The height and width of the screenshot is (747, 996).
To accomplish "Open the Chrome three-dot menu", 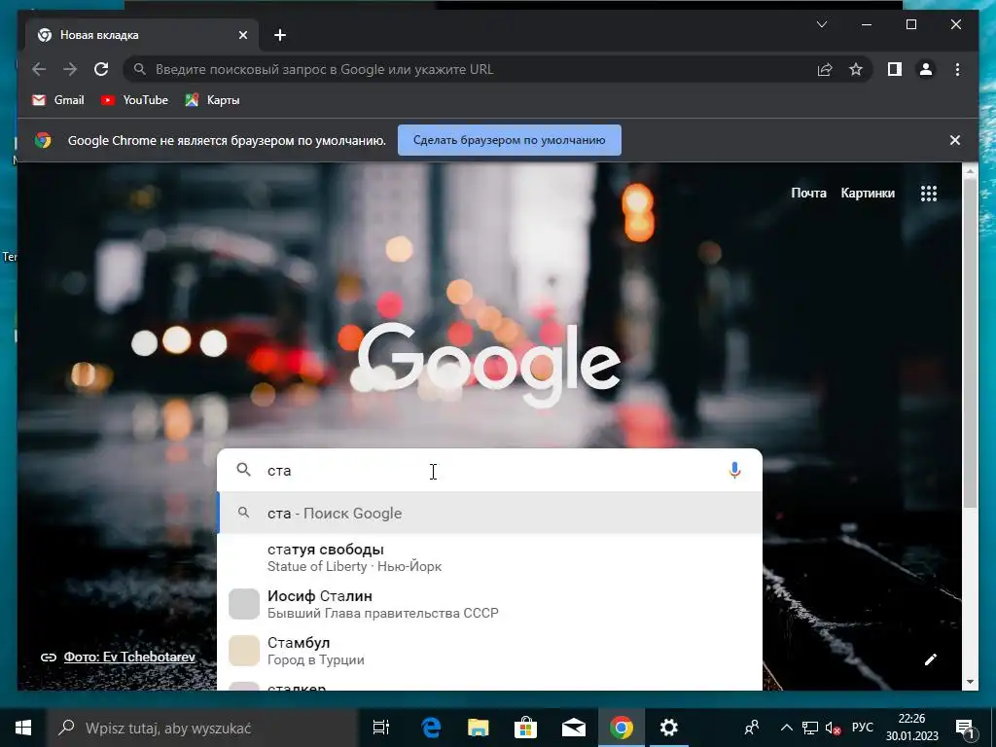I will 957,69.
